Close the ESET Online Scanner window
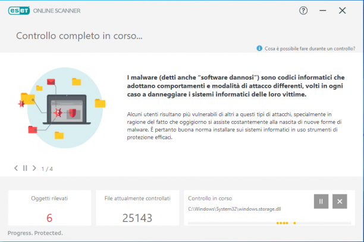364x242 pixels. pyautogui.click(x=342, y=11)
